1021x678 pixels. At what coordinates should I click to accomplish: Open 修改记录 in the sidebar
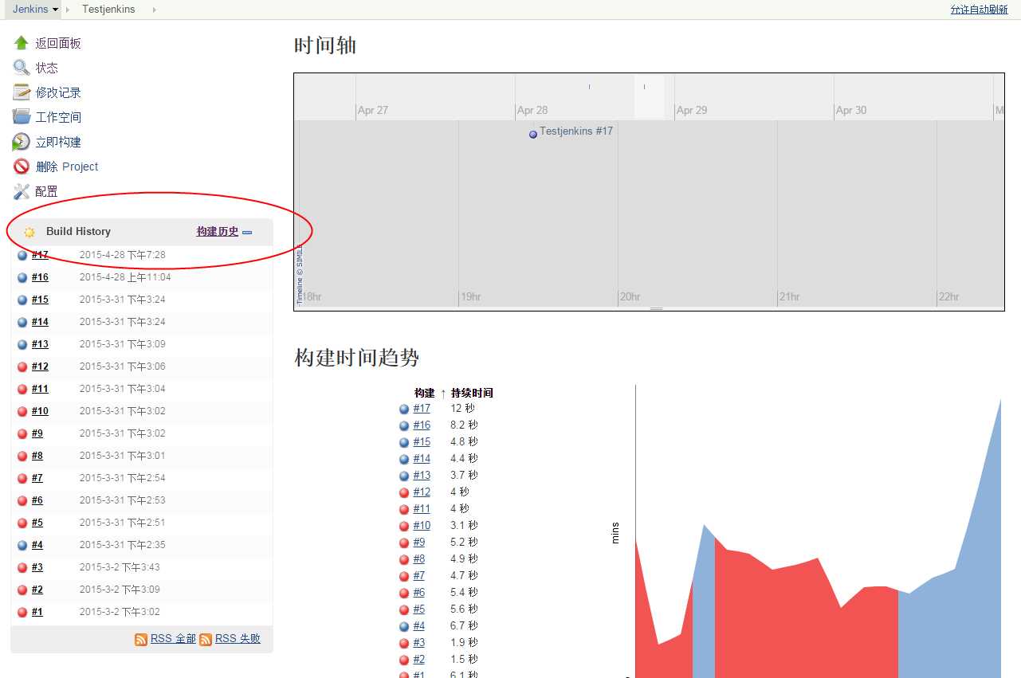coord(58,92)
